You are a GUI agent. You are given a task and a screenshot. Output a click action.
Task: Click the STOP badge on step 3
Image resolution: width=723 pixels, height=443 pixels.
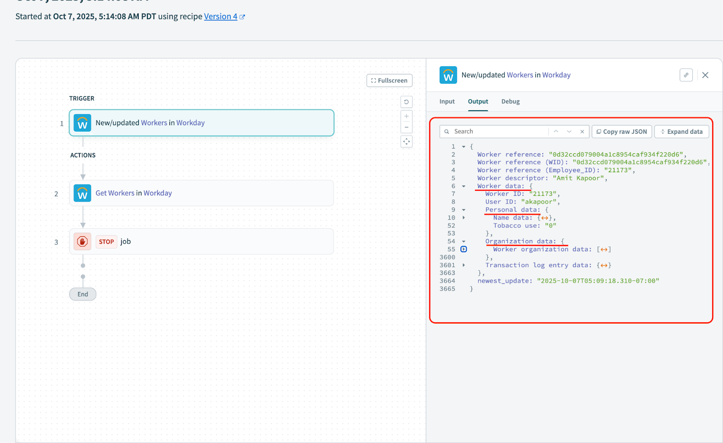tap(106, 242)
